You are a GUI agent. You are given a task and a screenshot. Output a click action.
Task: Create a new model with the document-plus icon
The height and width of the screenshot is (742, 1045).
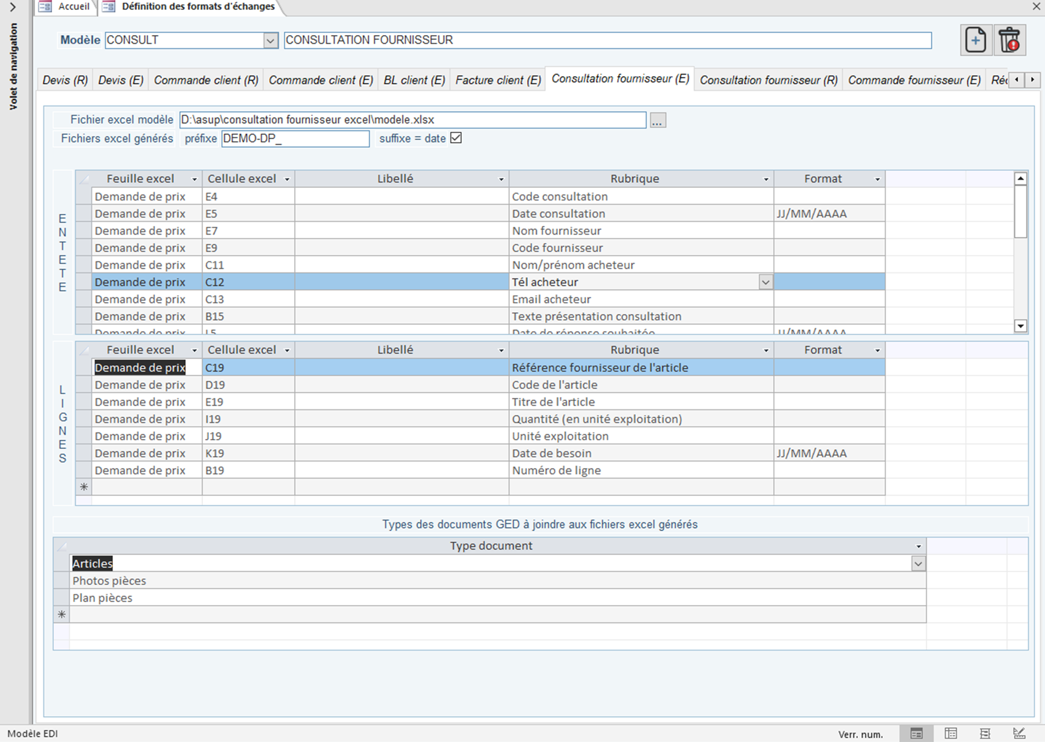(975, 39)
